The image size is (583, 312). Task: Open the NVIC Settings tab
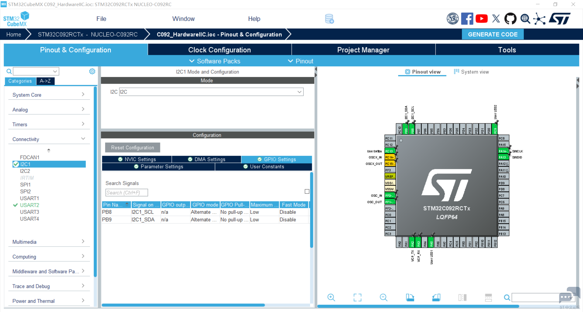[x=137, y=159]
